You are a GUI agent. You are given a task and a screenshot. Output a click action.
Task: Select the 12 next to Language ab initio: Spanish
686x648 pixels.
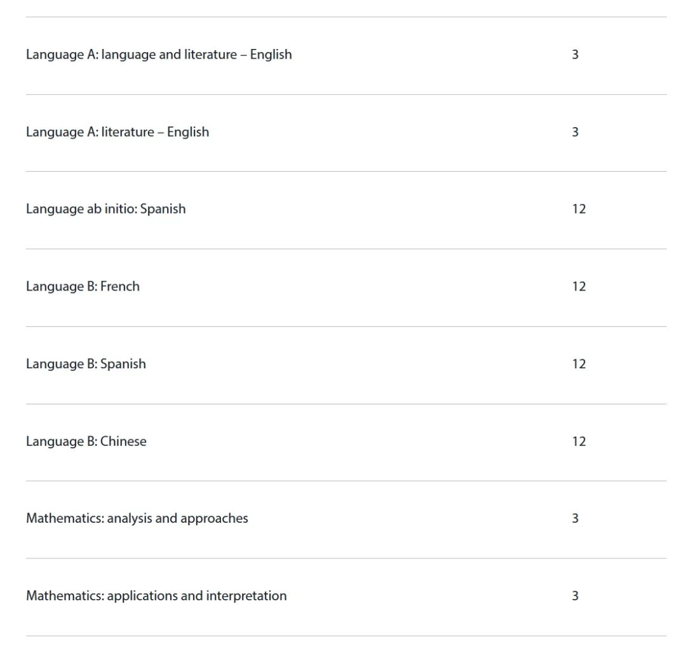(x=579, y=209)
